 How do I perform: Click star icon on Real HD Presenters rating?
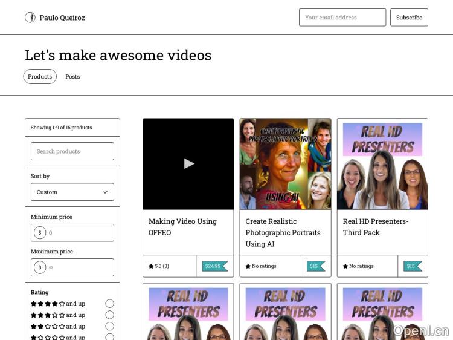point(345,266)
